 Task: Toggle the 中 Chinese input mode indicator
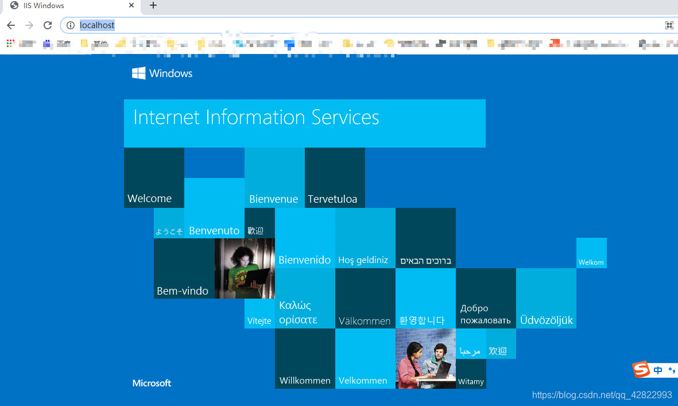point(658,370)
